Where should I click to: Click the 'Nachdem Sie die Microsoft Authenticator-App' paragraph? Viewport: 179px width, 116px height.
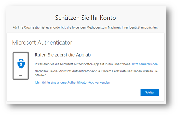96,73
